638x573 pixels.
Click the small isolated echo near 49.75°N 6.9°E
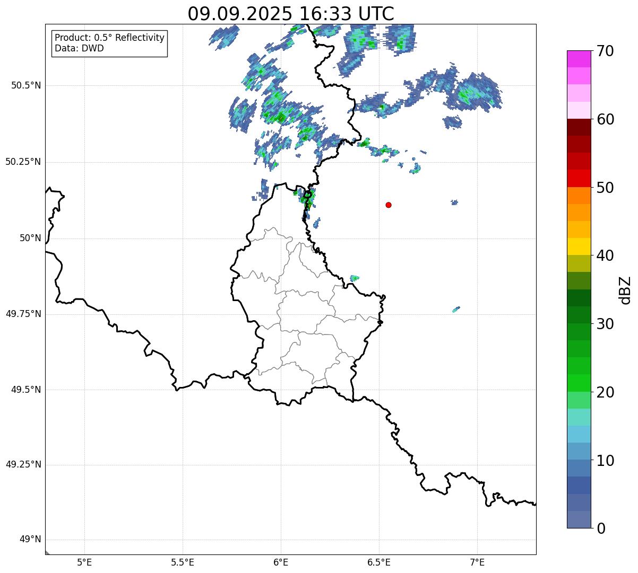(x=456, y=310)
